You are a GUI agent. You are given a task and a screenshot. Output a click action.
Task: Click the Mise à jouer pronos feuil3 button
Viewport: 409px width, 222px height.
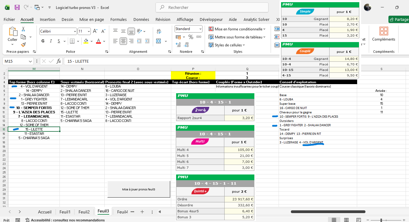pyautogui.click(x=139, y=189)
